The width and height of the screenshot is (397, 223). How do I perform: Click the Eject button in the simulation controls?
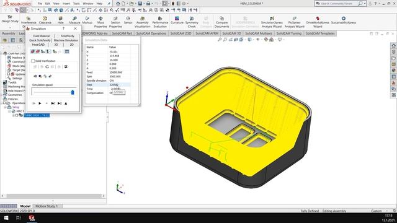click(x=66, y=103)
